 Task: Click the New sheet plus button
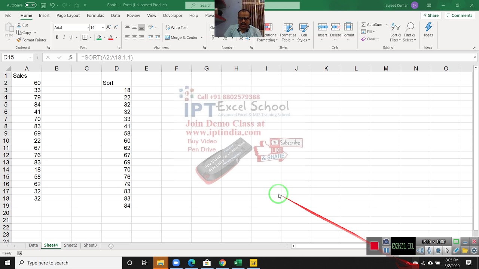click(x=111, y=246)
